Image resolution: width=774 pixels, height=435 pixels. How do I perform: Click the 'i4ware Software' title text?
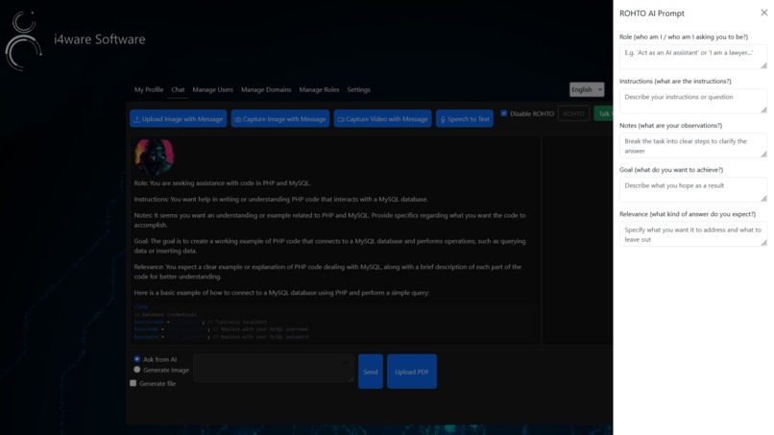coord(100,39)
